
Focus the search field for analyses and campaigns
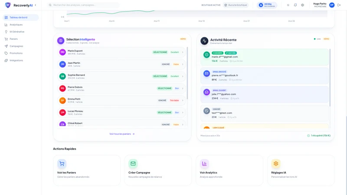pos(83,5)
